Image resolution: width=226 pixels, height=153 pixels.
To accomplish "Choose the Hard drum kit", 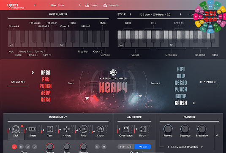I will [46, 99].
